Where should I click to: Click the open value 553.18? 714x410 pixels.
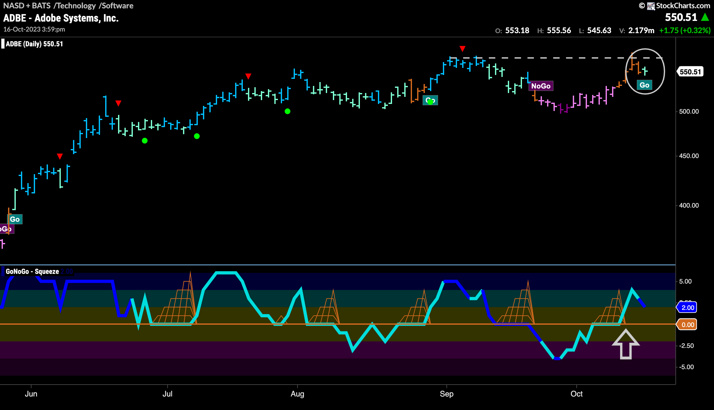(517, 31)
